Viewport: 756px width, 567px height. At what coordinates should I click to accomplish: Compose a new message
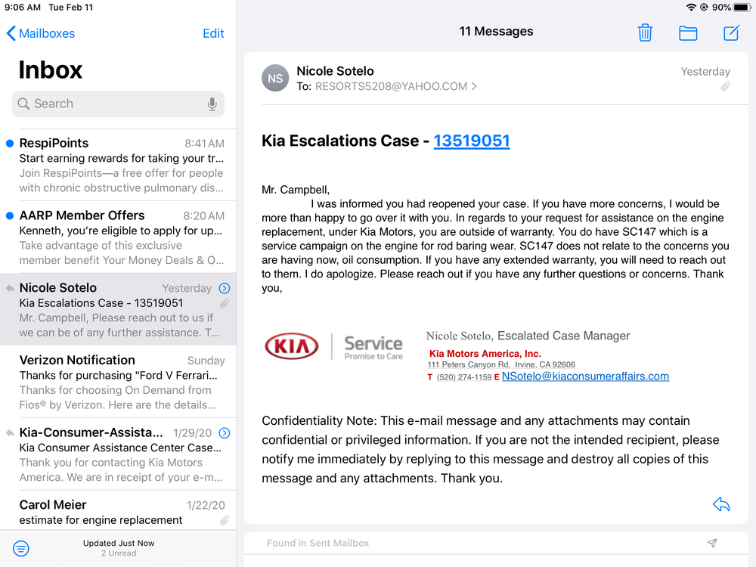[731, 33]
